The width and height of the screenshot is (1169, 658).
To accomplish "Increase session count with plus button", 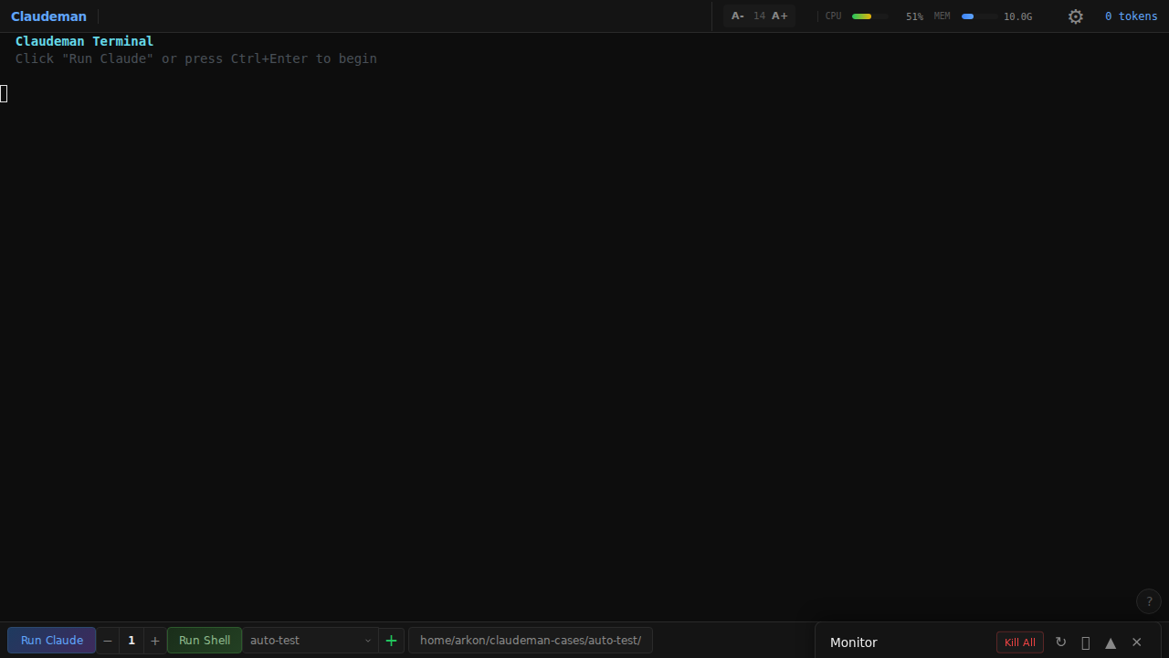I will click(155, 641).
